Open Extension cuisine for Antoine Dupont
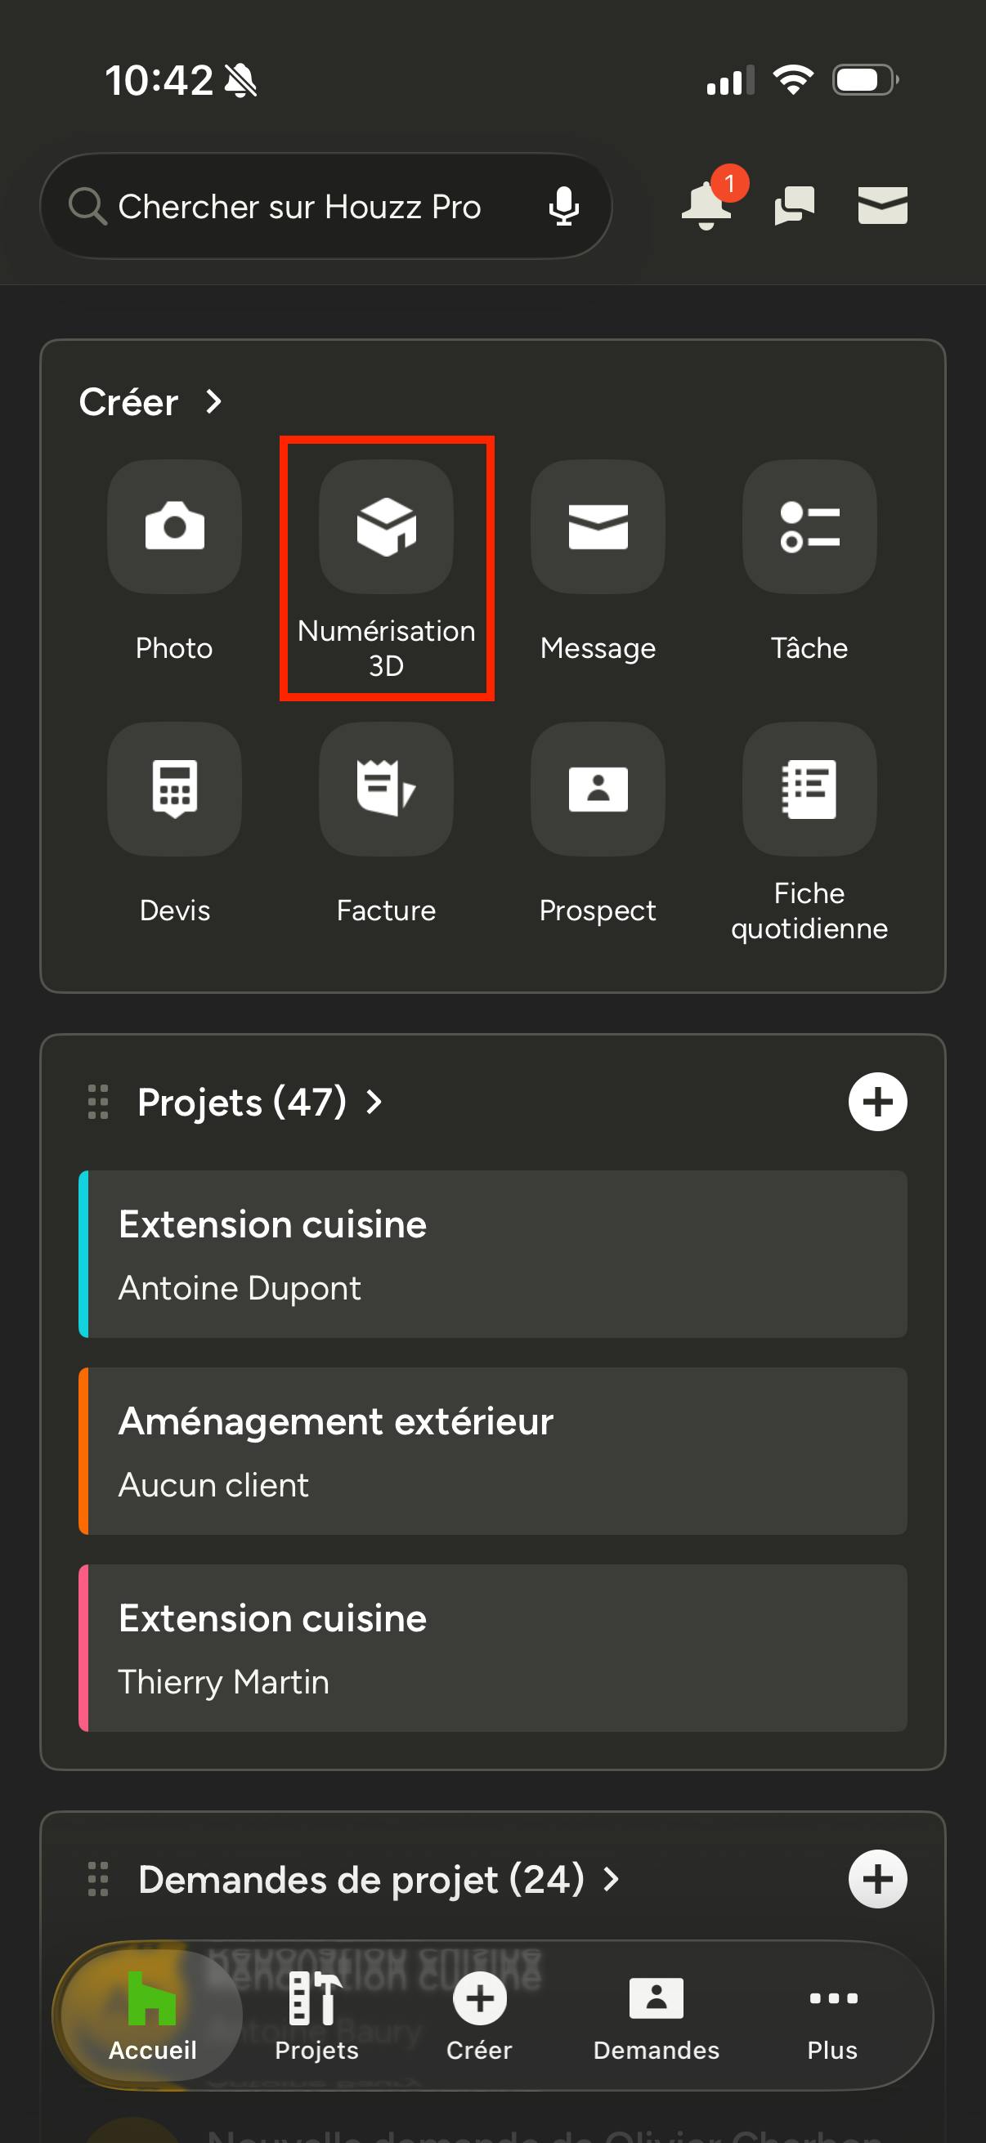The width and height of the screenshot is (986, 2143). point(492,1255)
